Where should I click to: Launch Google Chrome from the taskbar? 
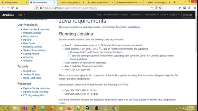pos(114,108)
